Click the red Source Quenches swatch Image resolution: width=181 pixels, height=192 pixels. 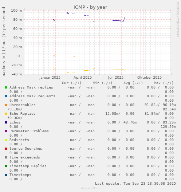tap(6, 149)
